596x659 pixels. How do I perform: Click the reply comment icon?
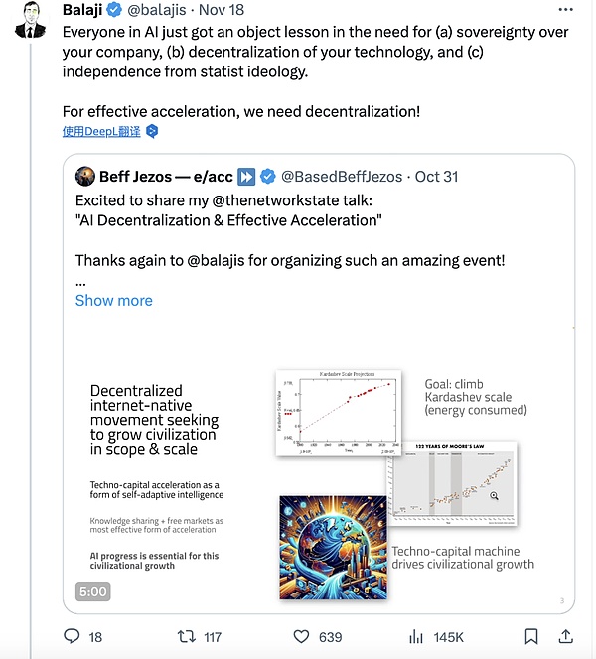click(x=71, y=636)
